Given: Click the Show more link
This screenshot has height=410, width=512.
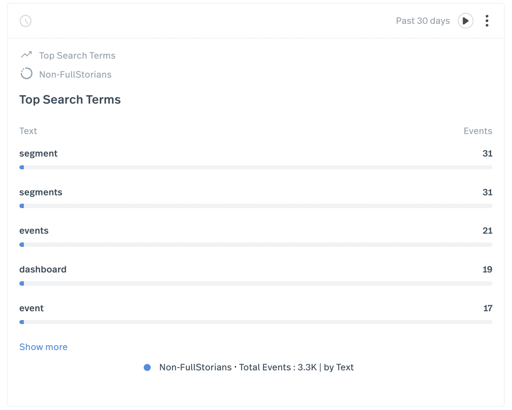Looking at the screenshot, I should pyautogui.click(x=43, y=347).
